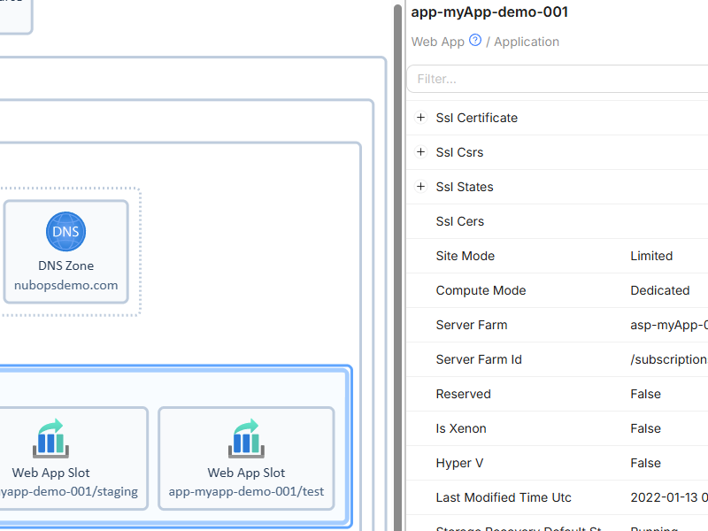Click the test Web App Slot icon
The height and width of the screenshot is (531, 708).
pos(246,438)
